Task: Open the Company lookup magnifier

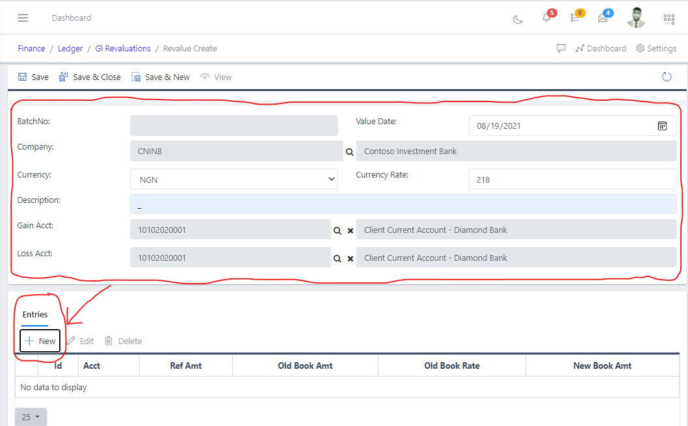Action: (x=349, y=151)
